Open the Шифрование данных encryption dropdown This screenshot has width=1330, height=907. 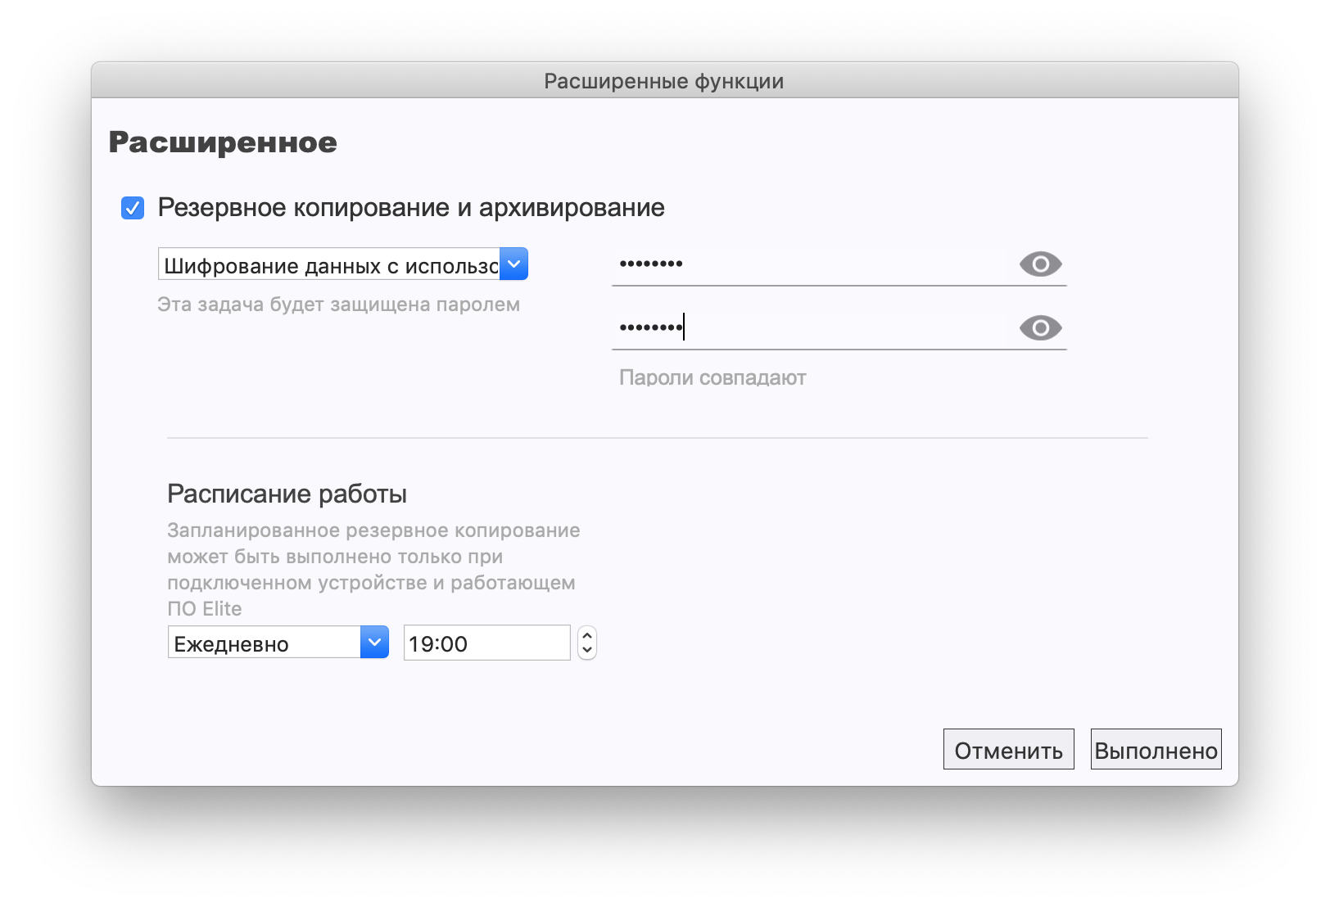click(x=330, y=264)
